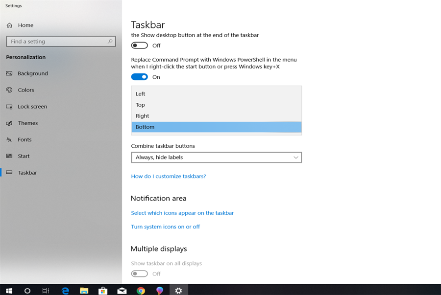The image size is (441, 295).
Task: Click Settings gear on the taskbar
Action: (x=178, y=291)
